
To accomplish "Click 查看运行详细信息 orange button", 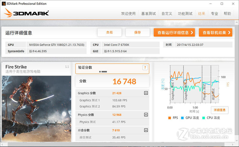I will (x=174, y=32).
